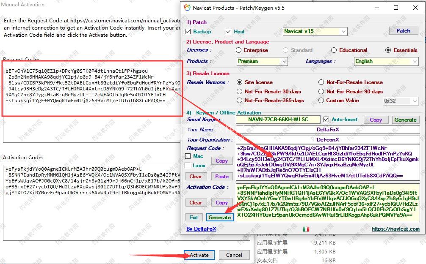Check the Mac checkbox
Screen dimensions: 426x264
tap(188, 156)
